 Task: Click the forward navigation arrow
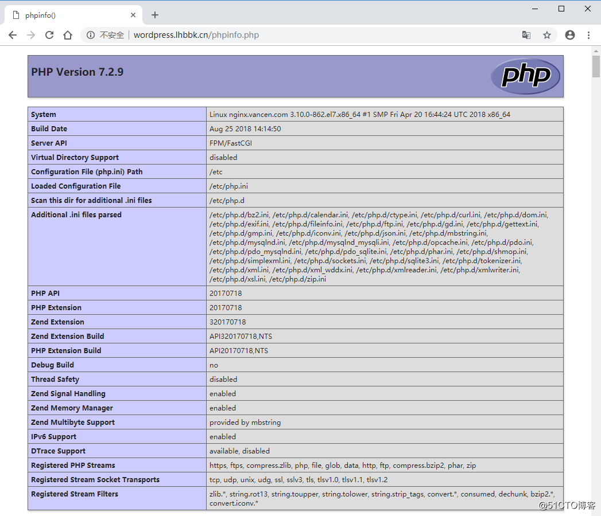pos(31,35)
